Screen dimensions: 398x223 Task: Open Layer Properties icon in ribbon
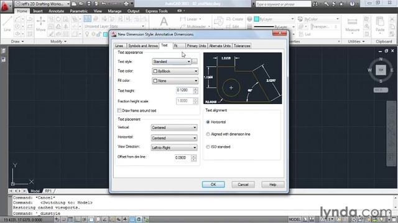click(x=87, y=19)
